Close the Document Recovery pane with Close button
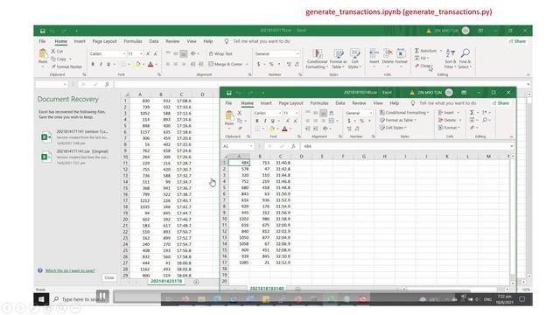Image resolution: width=560 pixels, height=315 pixels. pyautogui.click(x=109, y=277)
